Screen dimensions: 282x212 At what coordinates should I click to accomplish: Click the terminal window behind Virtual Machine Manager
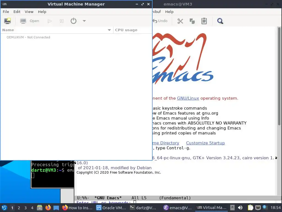[52, 174]
